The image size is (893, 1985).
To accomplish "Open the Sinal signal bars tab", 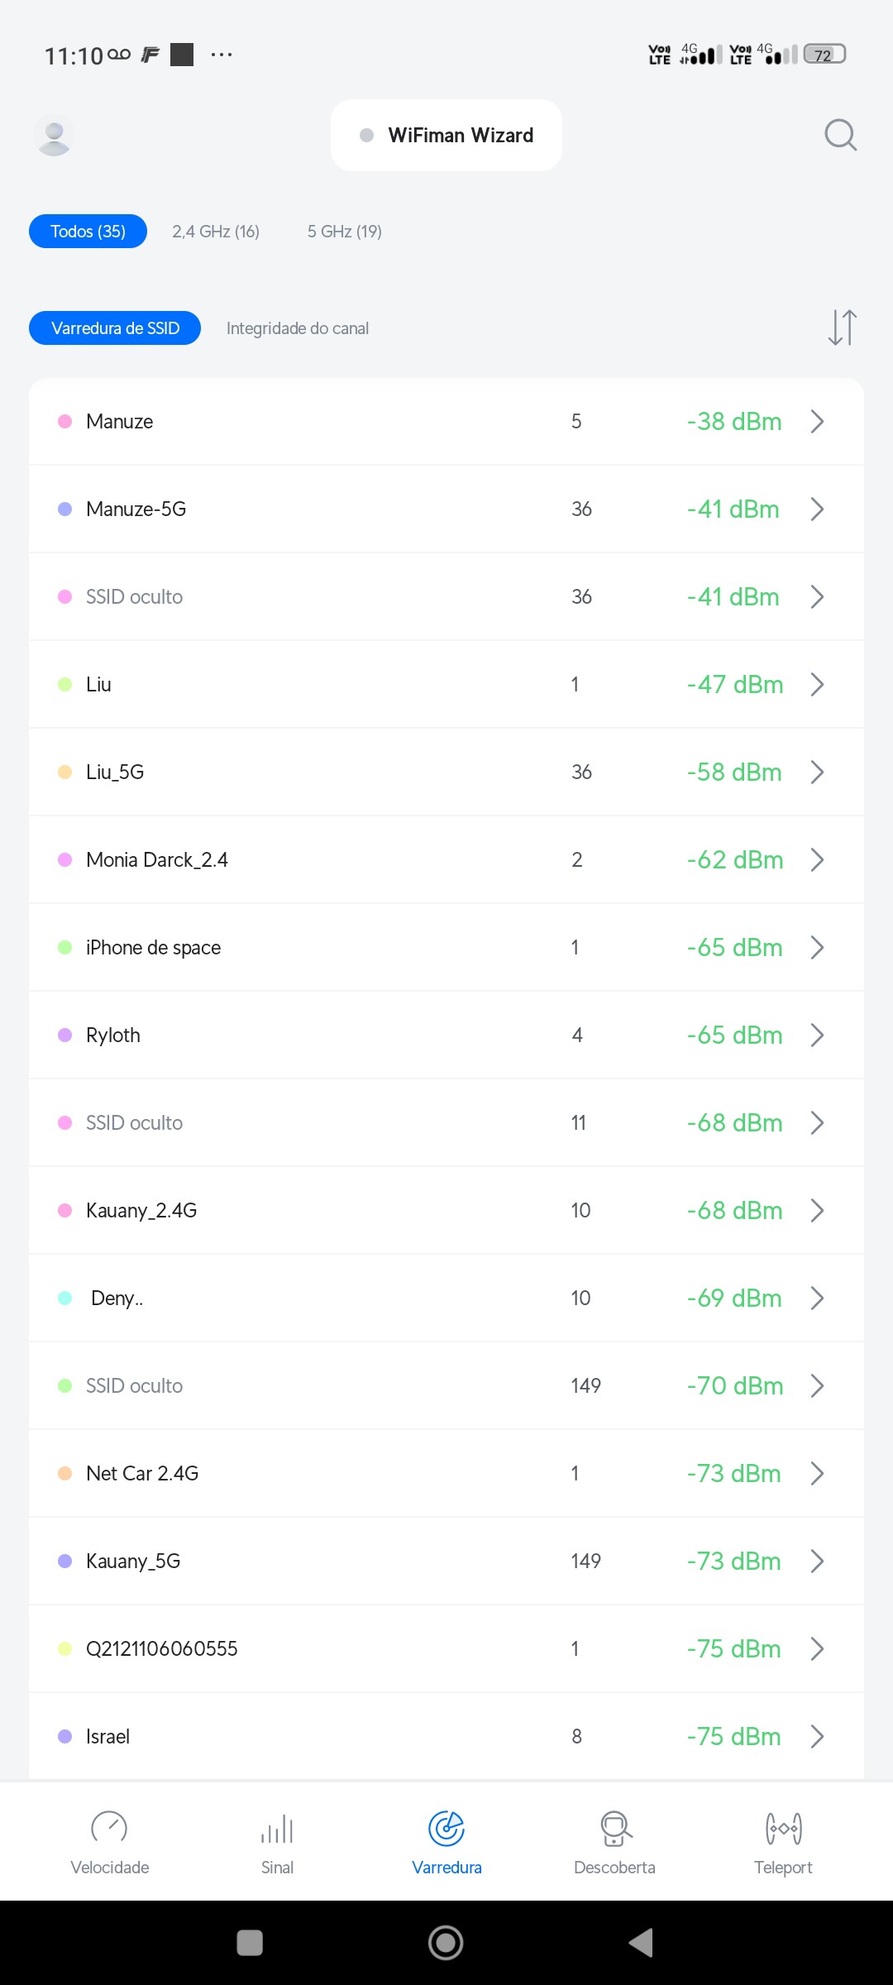I will click(278, 1841).
